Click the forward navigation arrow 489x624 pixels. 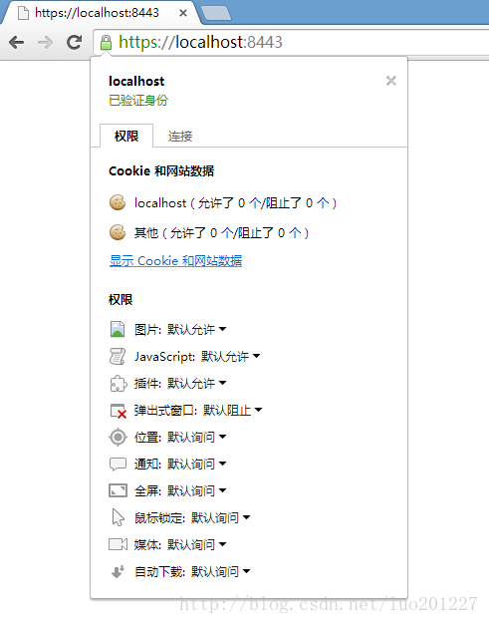45,42
